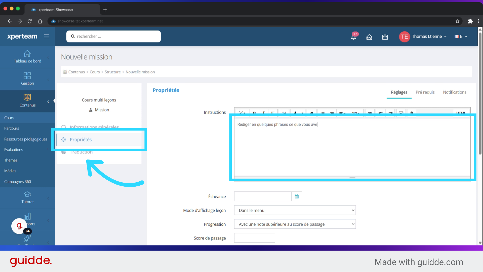Go to Tableau de bord

pos(27,57)
